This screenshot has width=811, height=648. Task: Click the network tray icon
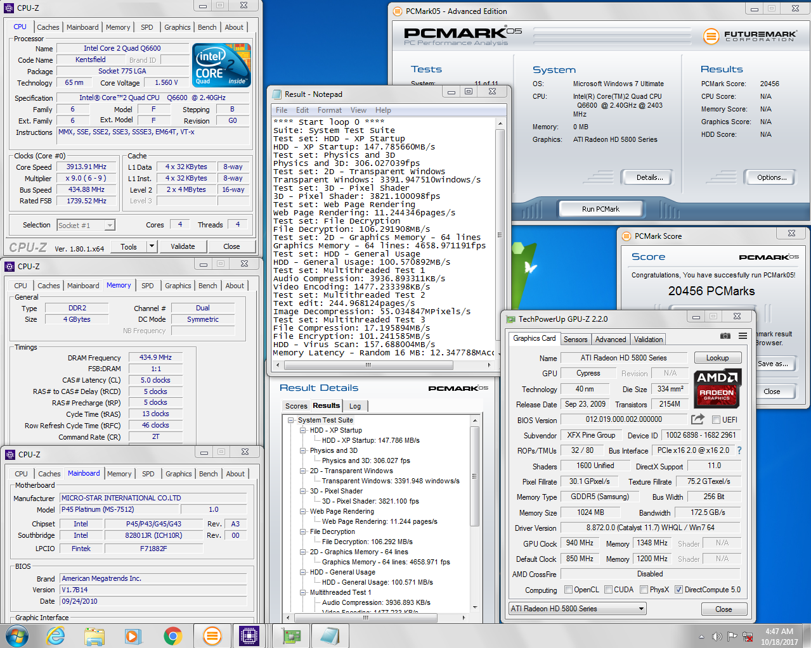point(748,637)
